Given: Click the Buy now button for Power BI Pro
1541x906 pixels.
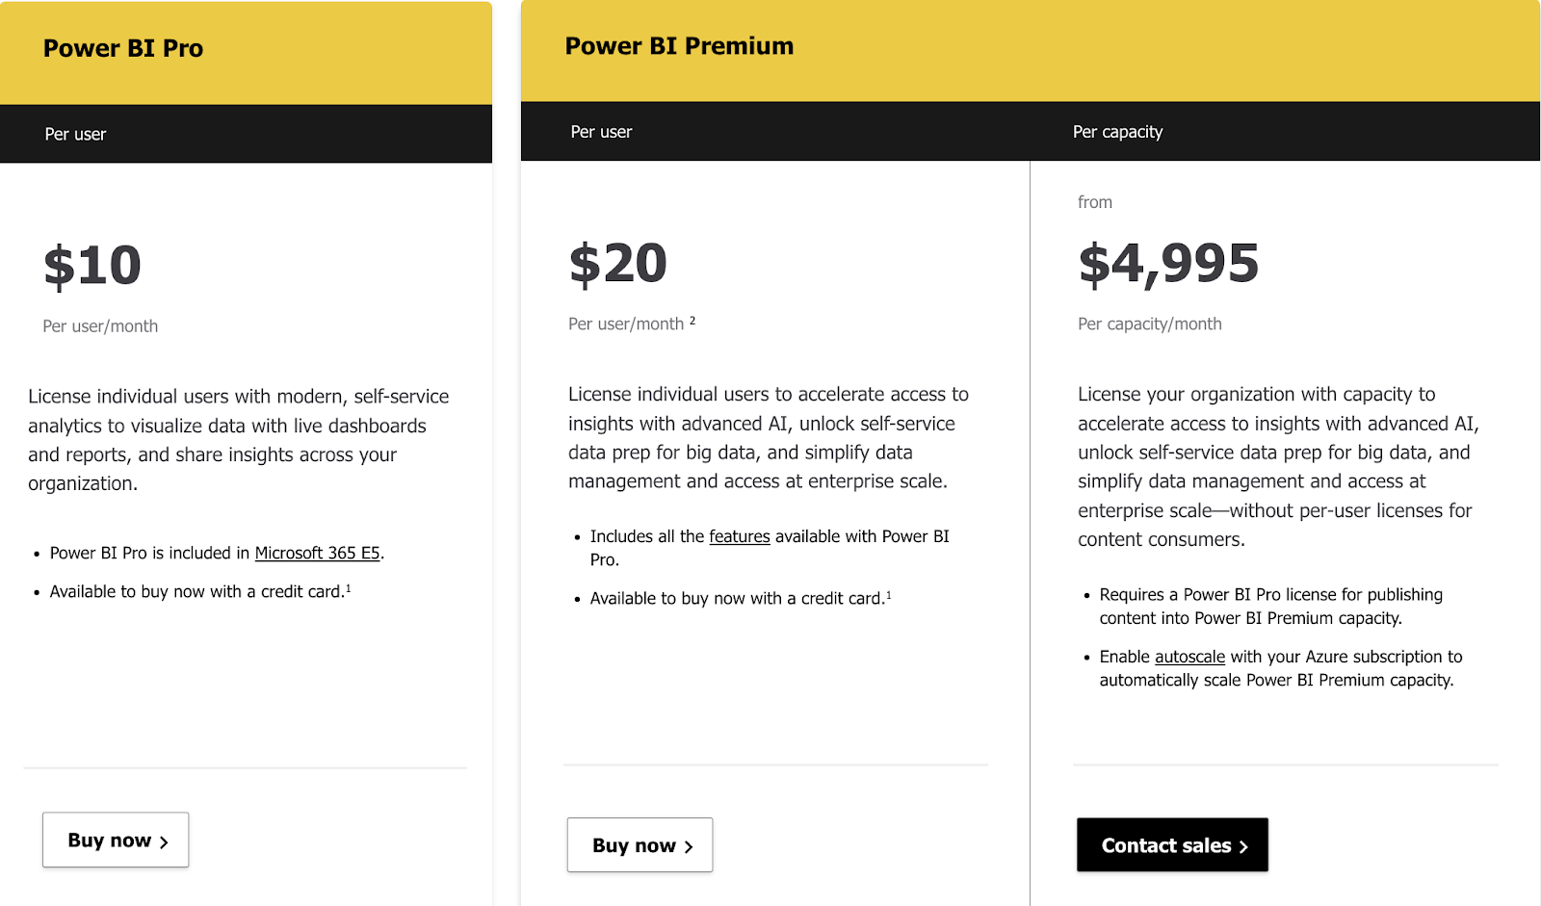Looking at the screenshot, I should (115, 840).
